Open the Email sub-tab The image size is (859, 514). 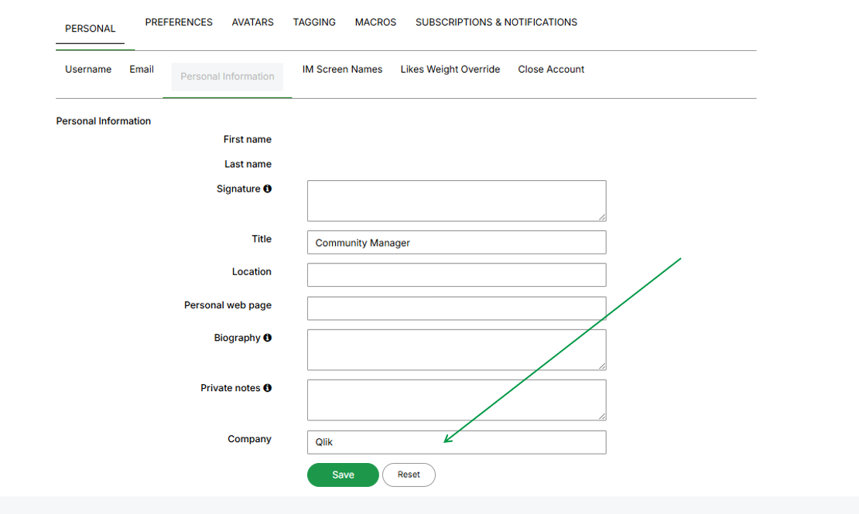coord(142,69)
